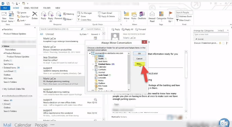
Task: Select Junk Email in the dialog tree
Action: 103,75
